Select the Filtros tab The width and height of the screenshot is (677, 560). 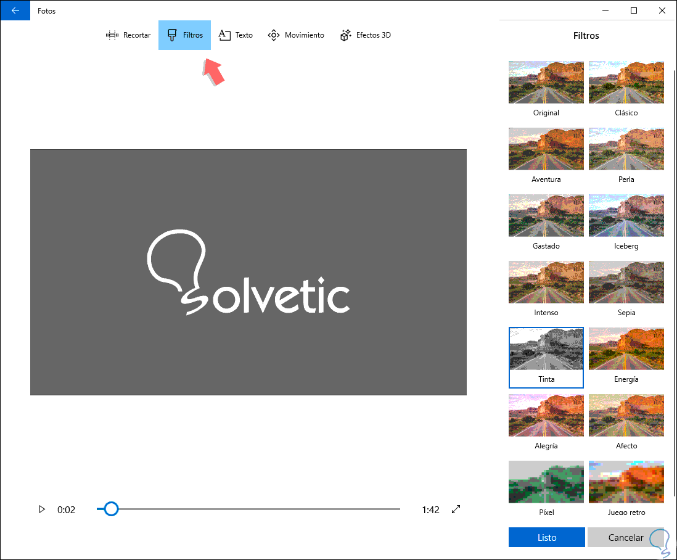coord(184,35)
